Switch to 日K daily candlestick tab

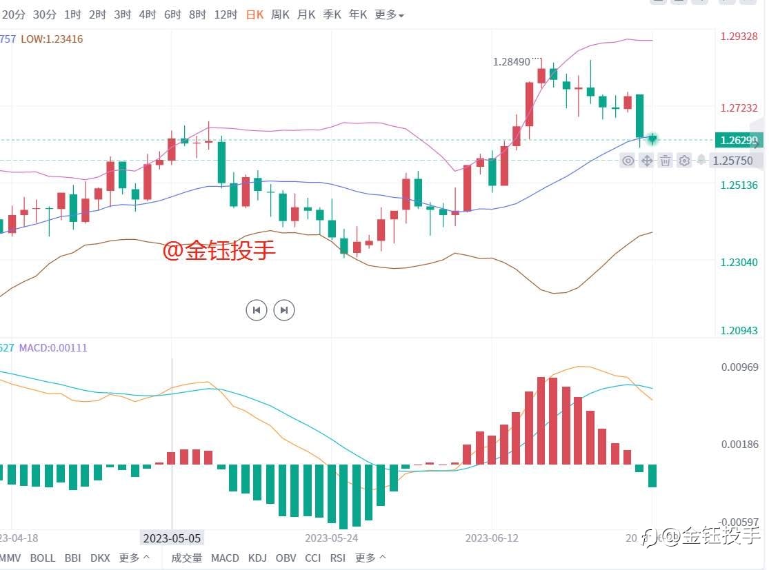tap(254, 14)
